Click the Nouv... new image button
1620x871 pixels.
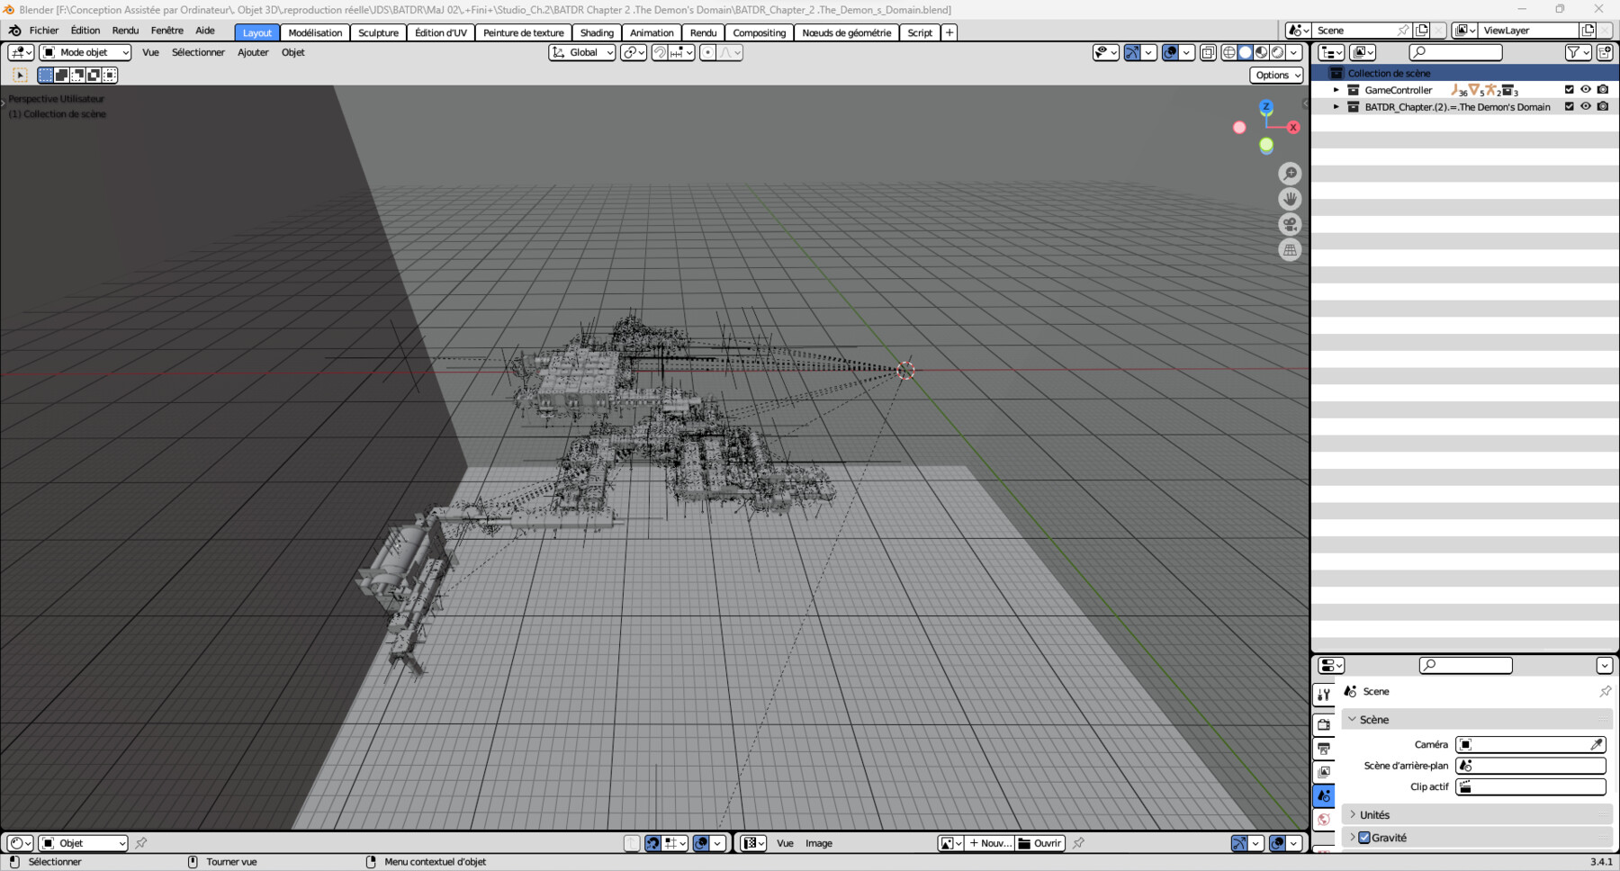989,843
